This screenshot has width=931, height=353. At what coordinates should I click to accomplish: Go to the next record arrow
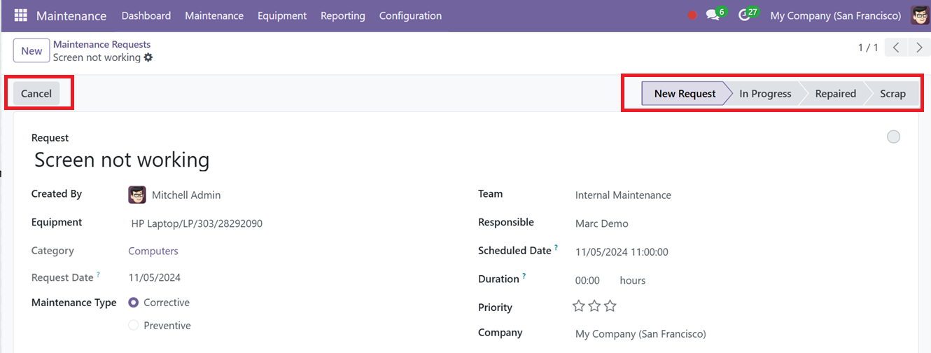(918, 48)
